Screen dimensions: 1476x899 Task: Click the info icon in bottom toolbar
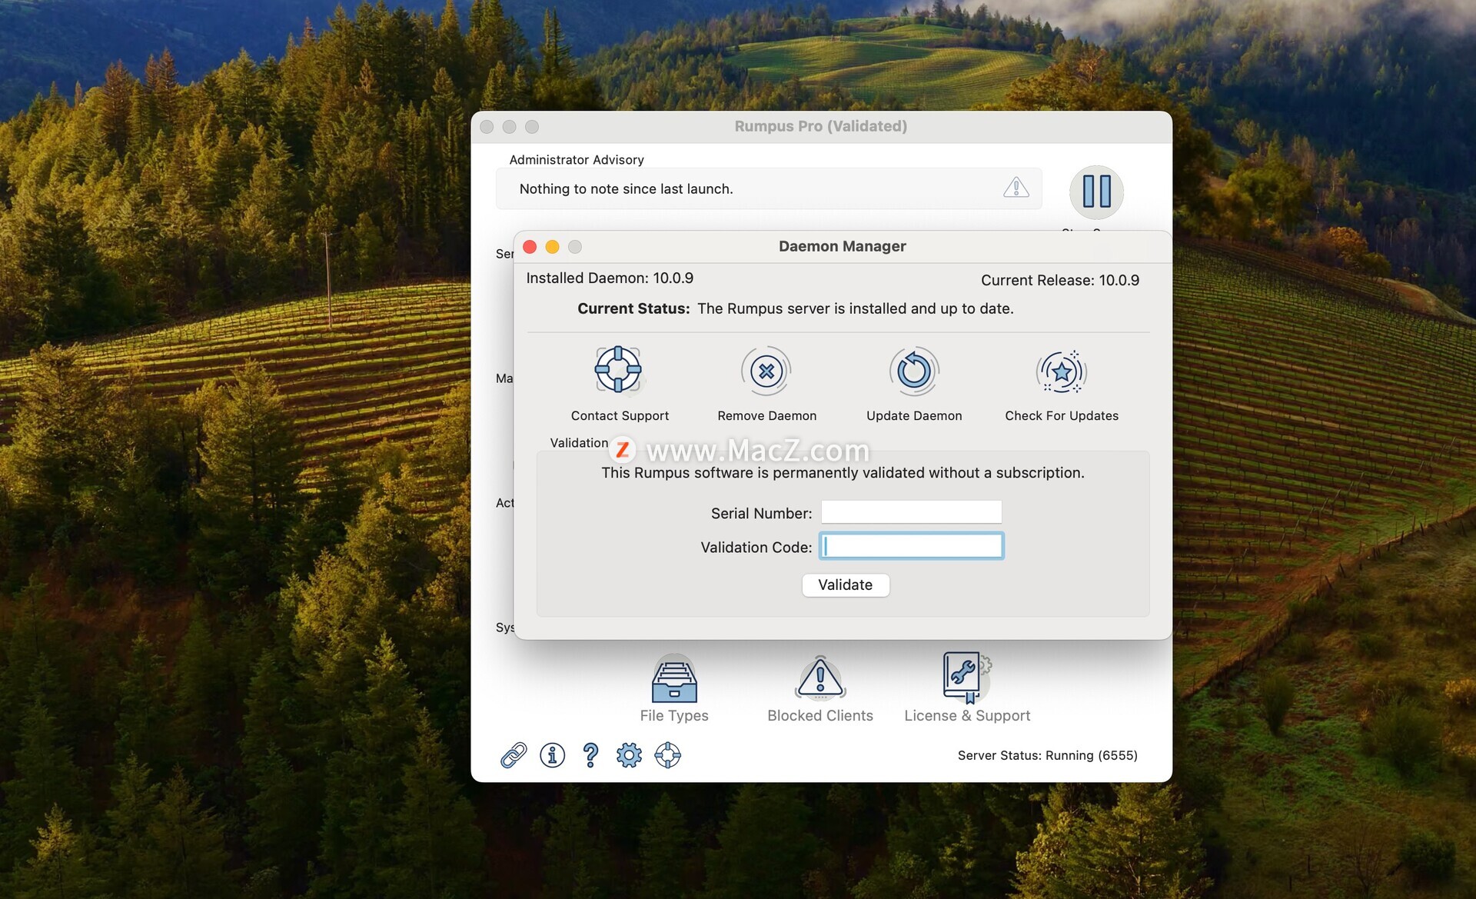pos(552,755)
